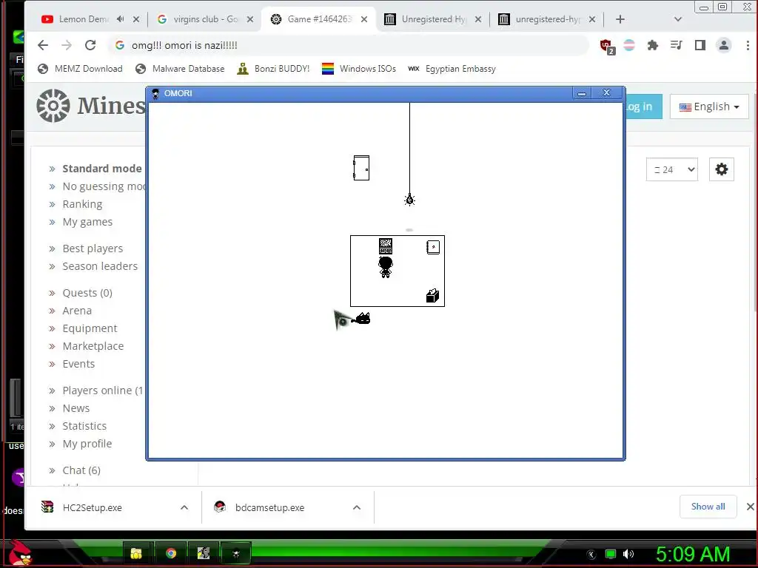Click the 5:09 AM taskbar clock

[x=693, y=554]
